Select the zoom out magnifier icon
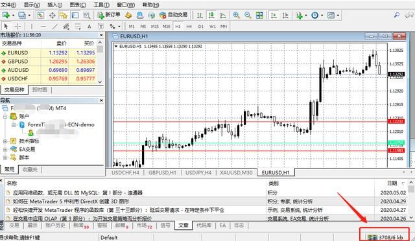This screenshot has width=415, height=241. pos(248,15)
